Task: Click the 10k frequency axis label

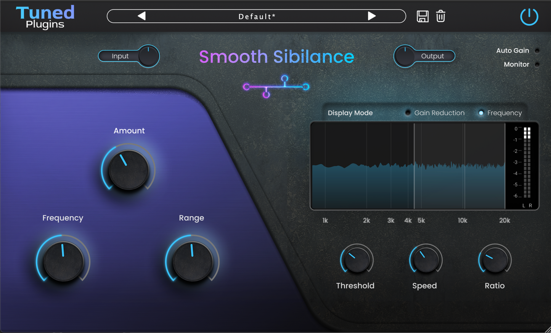Action: pos(462,220)
